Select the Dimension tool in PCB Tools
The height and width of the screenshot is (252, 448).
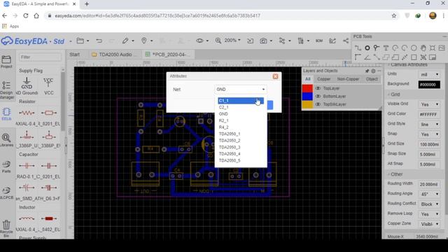point(405,57)
